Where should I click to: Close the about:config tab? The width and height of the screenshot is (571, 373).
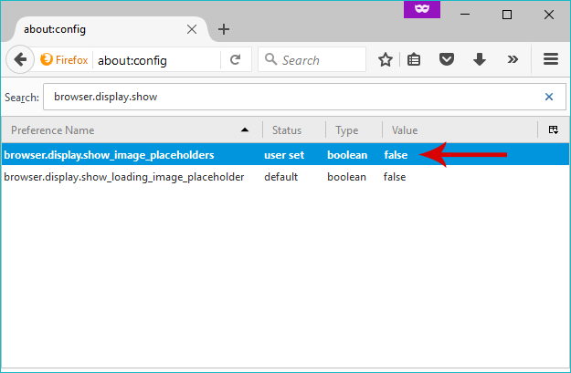click(x=192, y=29)
